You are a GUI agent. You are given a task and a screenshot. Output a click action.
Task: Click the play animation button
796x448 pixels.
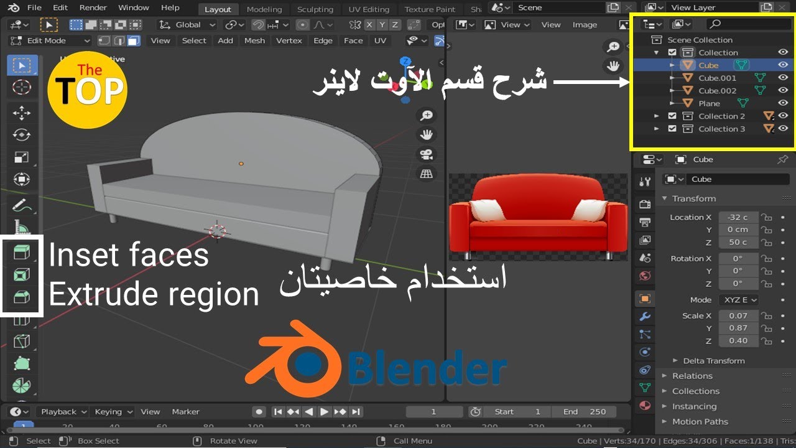[325, 412]
